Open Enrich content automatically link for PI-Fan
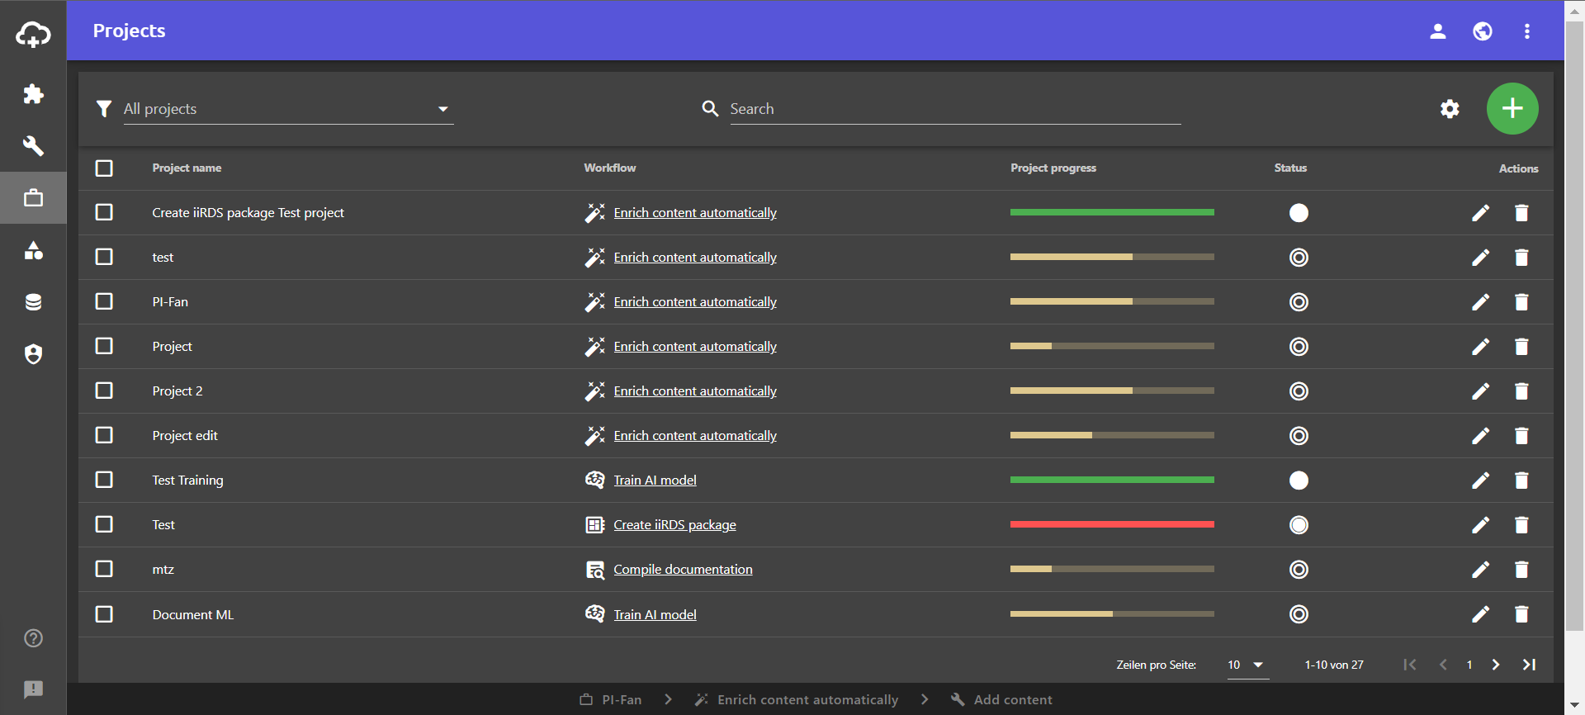Viewport: 1585px width, 715px height. 695,302
